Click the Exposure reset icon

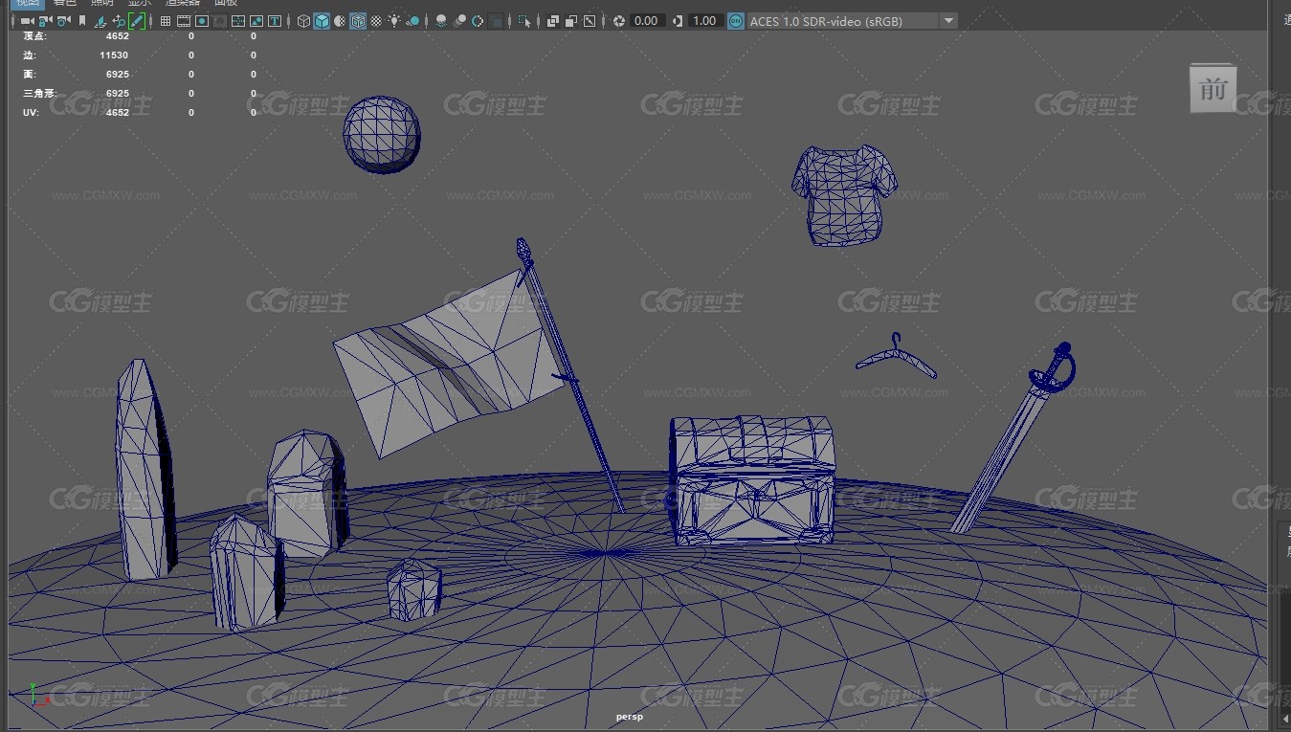[x=619, y=20]
